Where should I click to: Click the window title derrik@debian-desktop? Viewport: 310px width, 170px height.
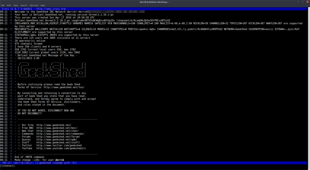click(x=155, y=2)
